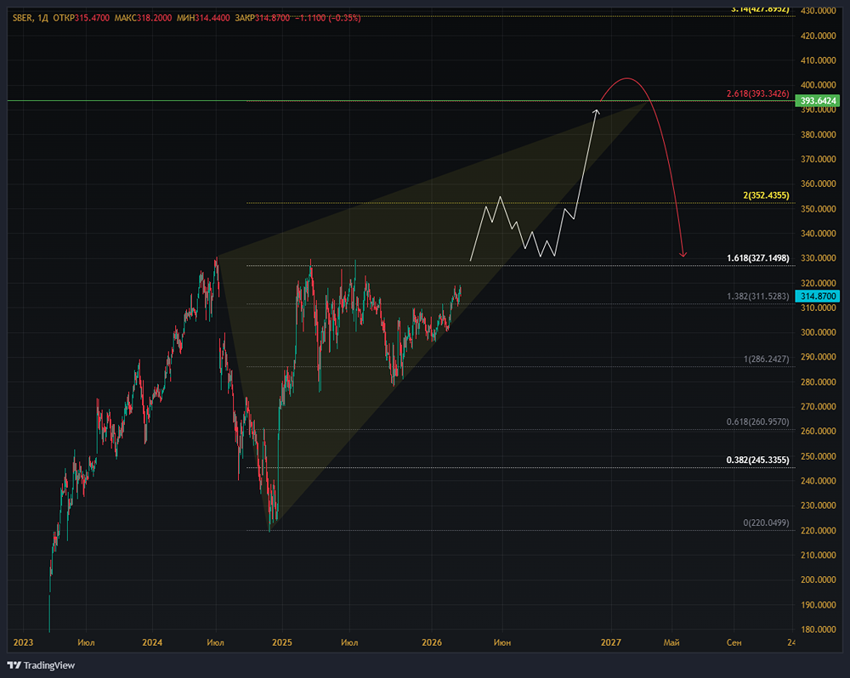Select the 1(286.2427) Fibonacci label
The height and width of the screenshot is (678, 850).
766,359
